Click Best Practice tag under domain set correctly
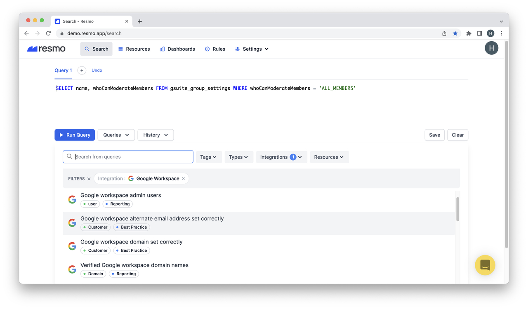The width and height of the screenshot is (528, 309). 132,250
